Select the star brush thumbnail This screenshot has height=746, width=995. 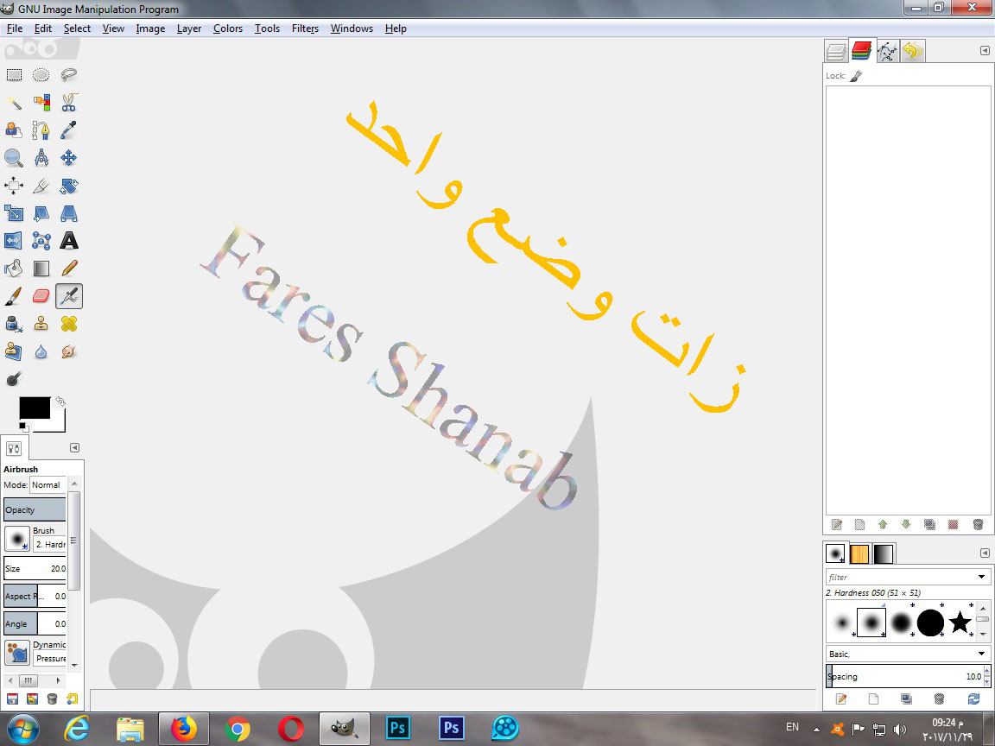(960, 622)
